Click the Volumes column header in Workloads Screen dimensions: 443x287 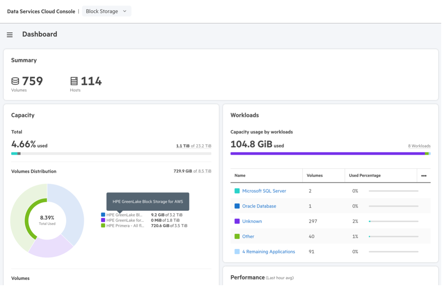[x=315, y=176]
